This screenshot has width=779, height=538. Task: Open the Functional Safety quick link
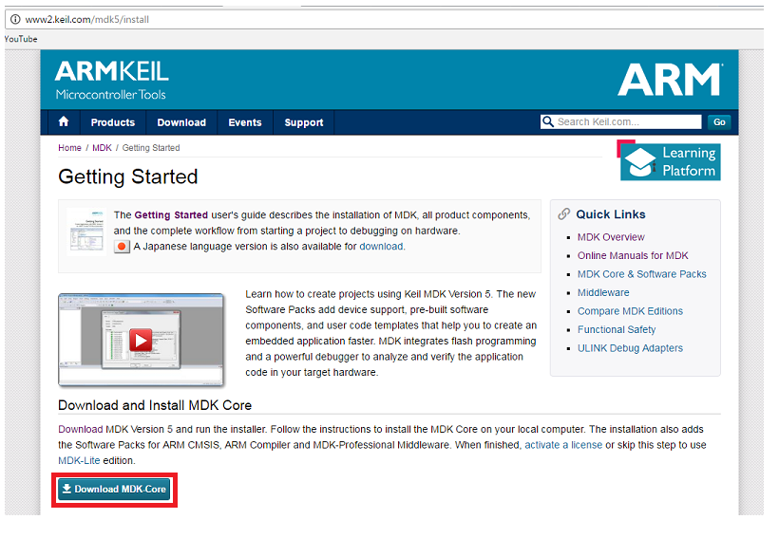pos(616,329)
